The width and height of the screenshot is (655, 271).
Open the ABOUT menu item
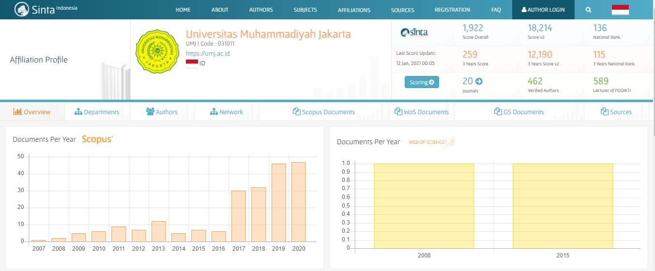(220, 10)
